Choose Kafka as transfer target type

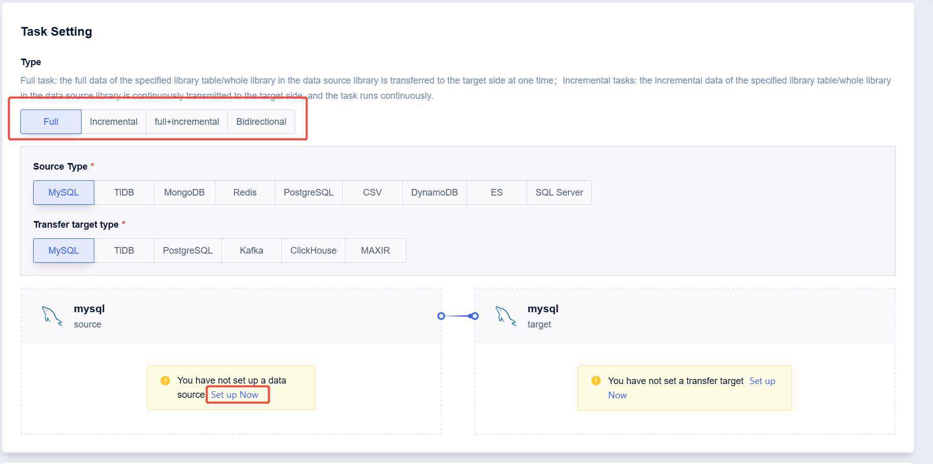pyautogui.click(x=252, y=251)
